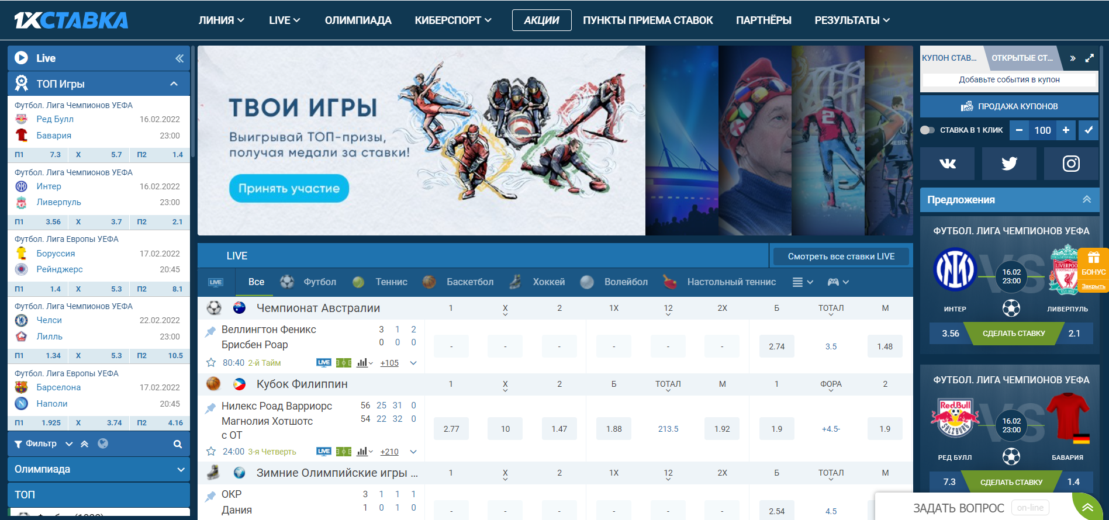Click ПРОДАЖА КУПОНОВ button
1109x520 pixels.
coord(1009,106)
